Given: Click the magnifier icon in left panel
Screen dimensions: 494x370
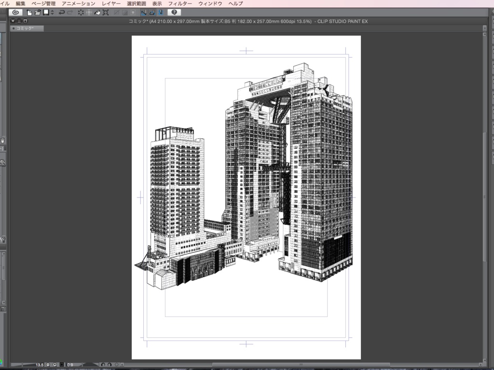Looking at the screenshot, I should pos(2,162).
